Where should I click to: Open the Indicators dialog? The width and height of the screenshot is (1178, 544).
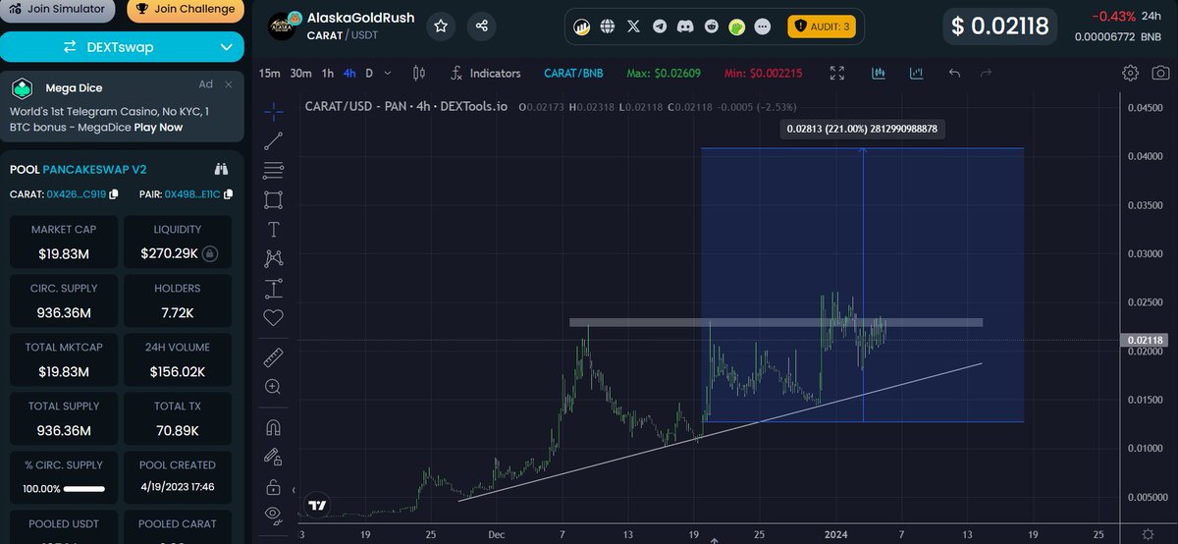click(x=485, y=73)
